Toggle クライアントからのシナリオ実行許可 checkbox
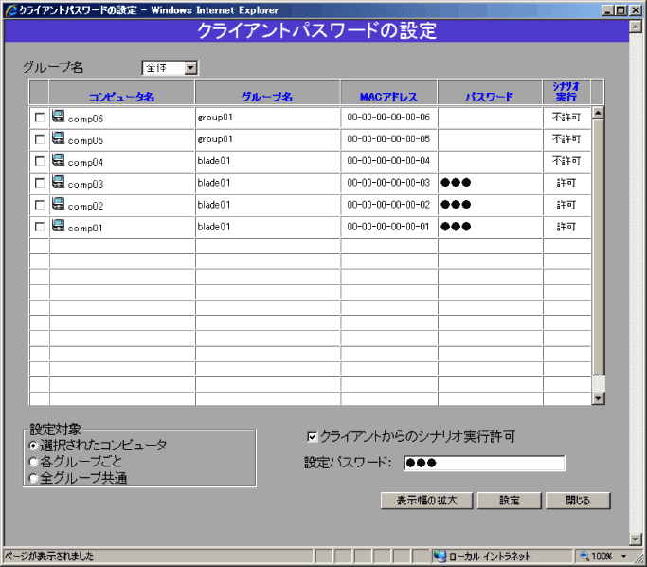The height and width of the screenshot is (567, 647). pyautogui.click(x=313, y=436)
